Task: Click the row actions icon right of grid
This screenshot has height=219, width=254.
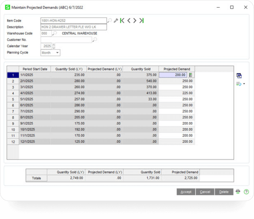Action: (x=239, y=84)
